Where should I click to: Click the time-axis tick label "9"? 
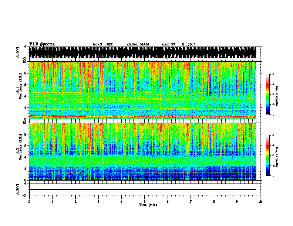[237, 202]
